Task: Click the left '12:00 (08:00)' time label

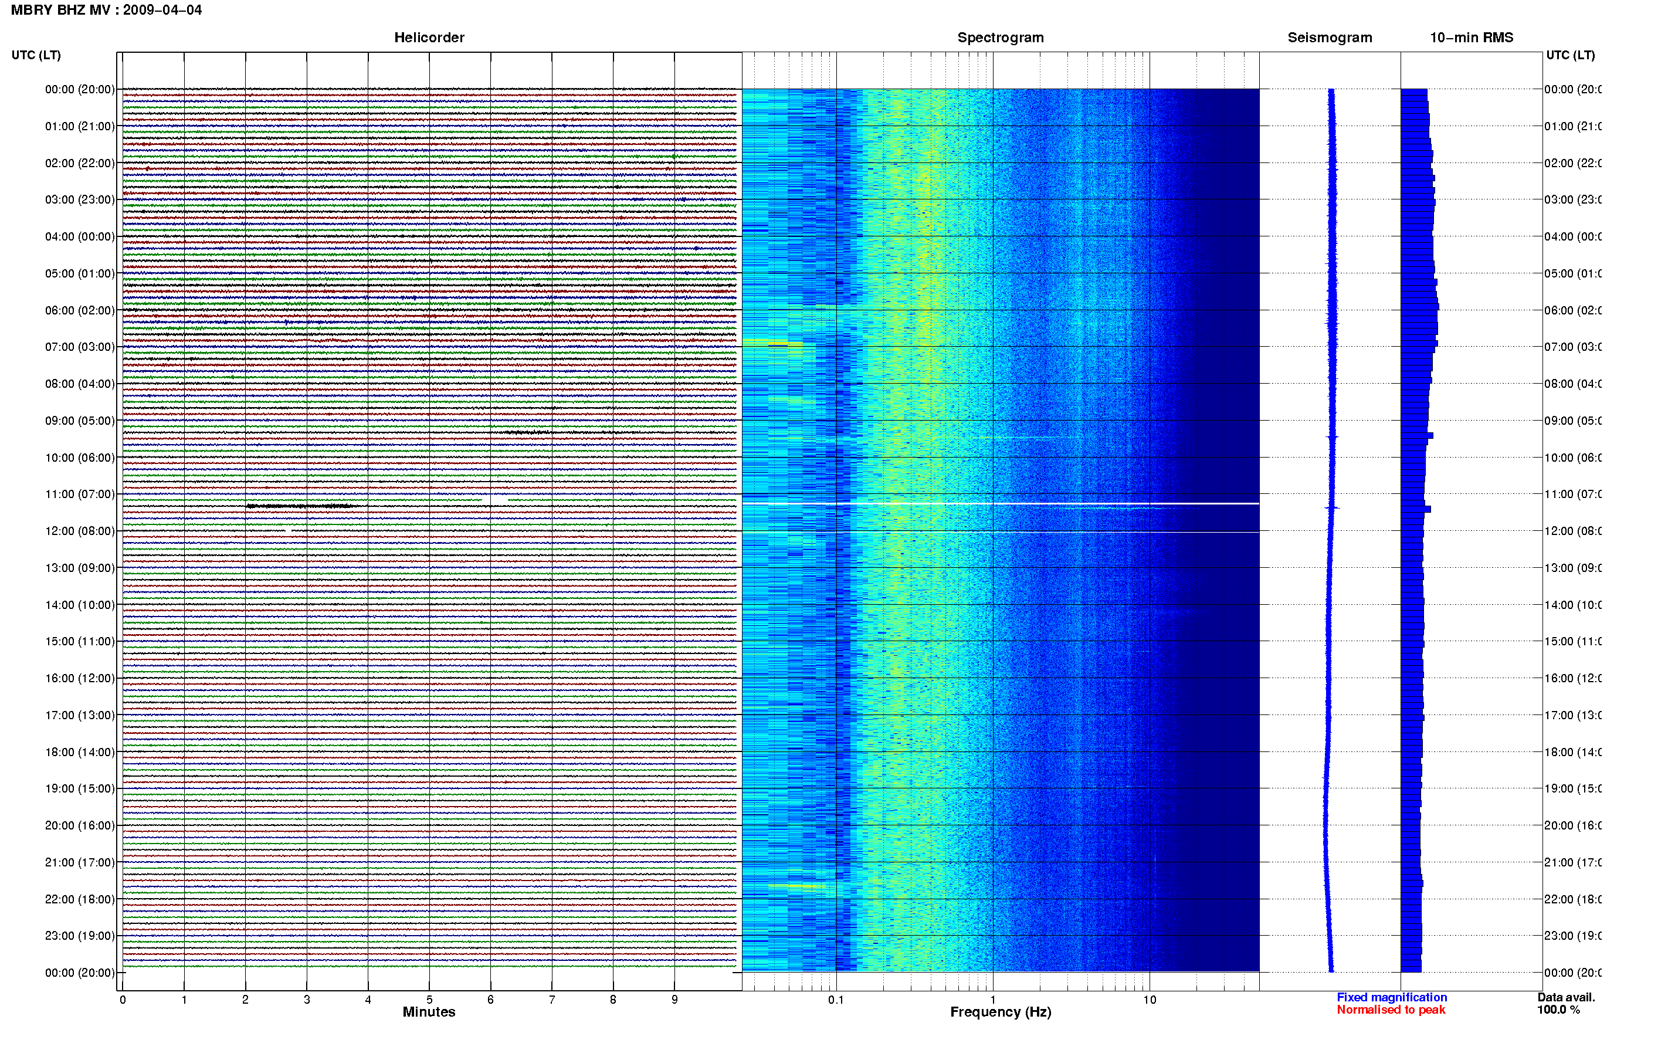Action: click(80, 531)
